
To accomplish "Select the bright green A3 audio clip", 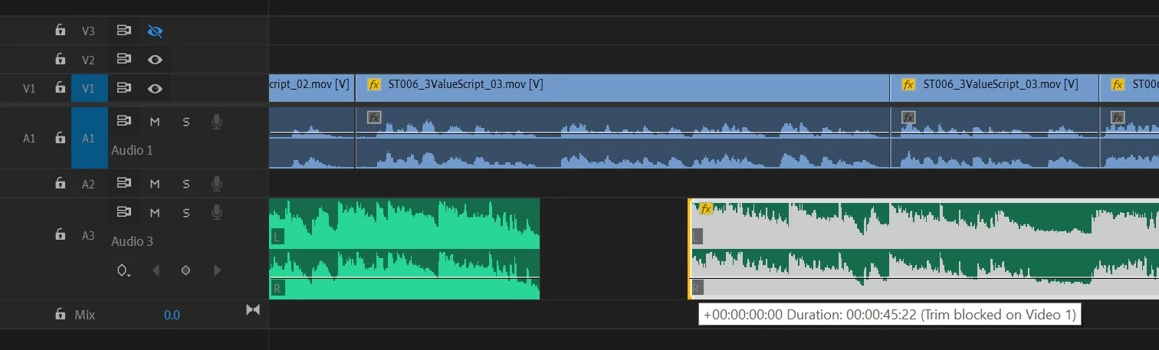I will 405,249.
